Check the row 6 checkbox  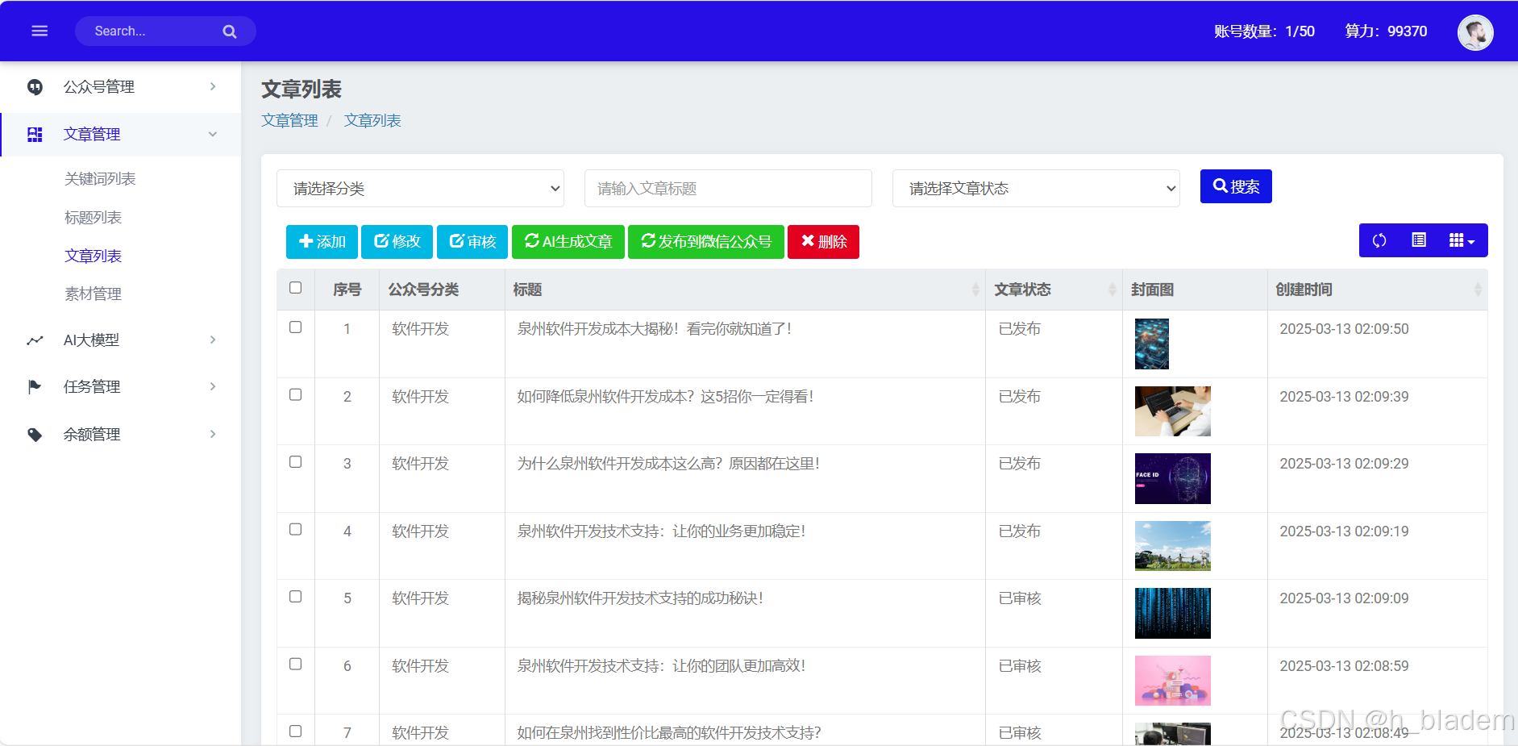pos(296,665)
